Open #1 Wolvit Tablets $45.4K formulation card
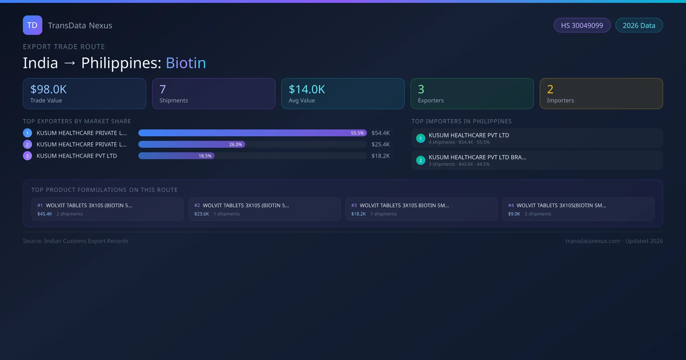This screenshot has width=686, height=360. pos(107,209)
